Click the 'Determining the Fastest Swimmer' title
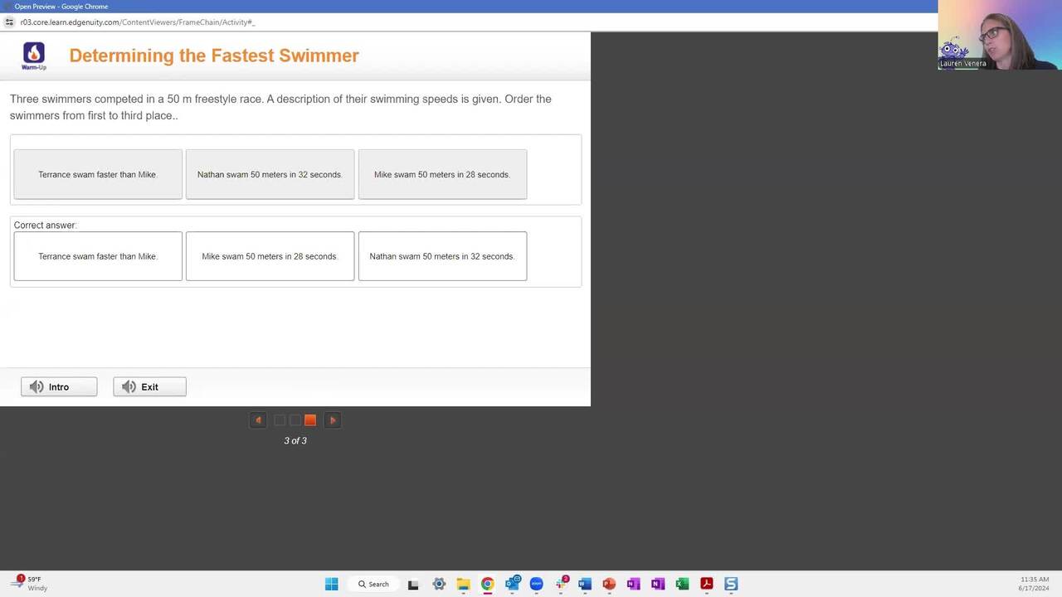The width and height of the screenshot is (1062, 597). 214,56
